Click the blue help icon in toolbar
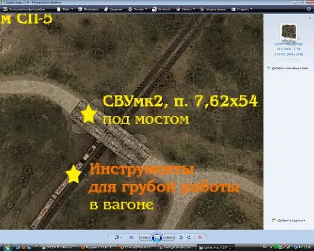Viewport: 314px width, 251px height. (x=309, y=9)
